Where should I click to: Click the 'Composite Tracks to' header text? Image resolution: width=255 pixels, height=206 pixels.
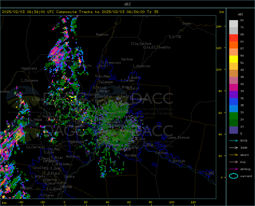[x=78, y=12]
